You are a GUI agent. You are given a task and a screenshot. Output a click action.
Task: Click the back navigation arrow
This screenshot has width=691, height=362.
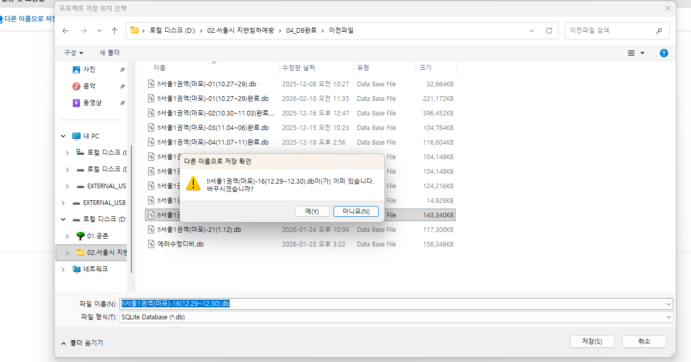coord(65,31)
